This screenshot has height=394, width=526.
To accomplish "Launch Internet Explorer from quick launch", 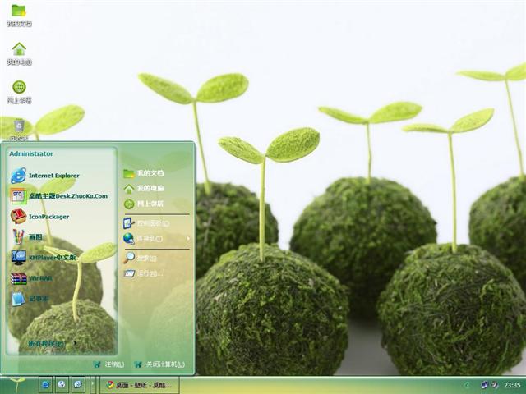I will pos(45,384).
